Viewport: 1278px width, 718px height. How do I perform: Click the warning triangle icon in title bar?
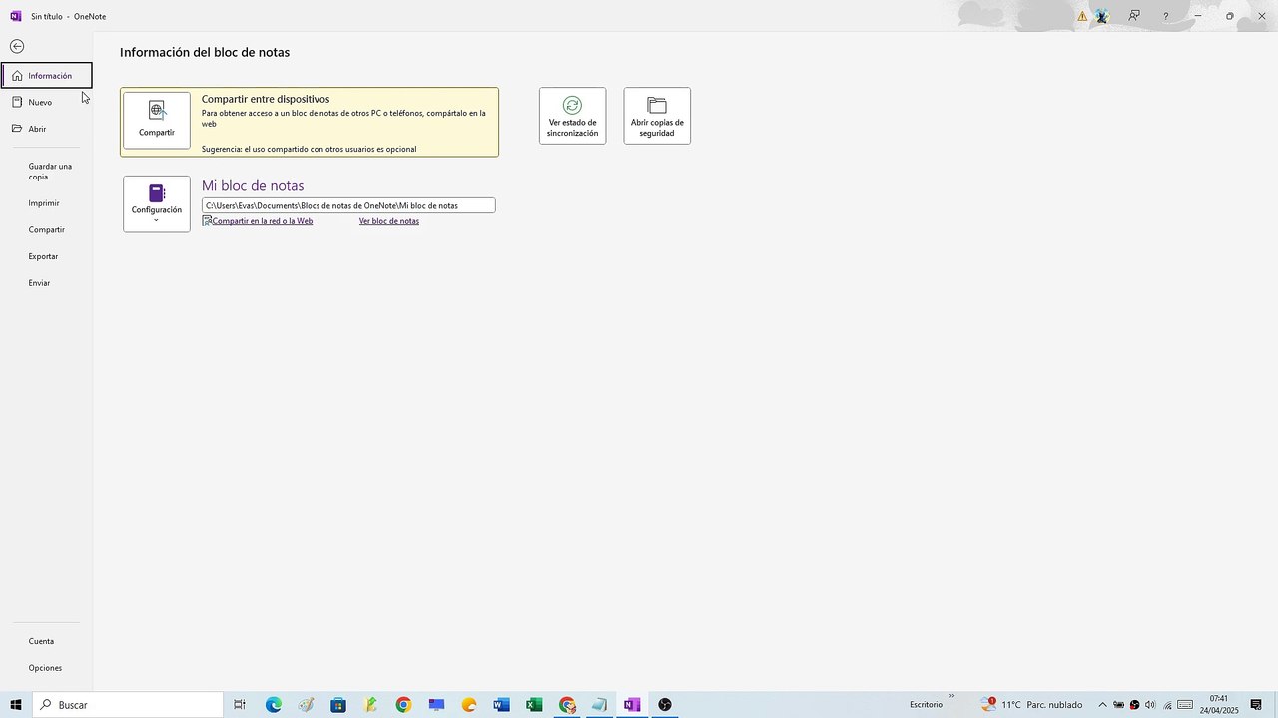pyautogui.click(x=1082, y=16)
